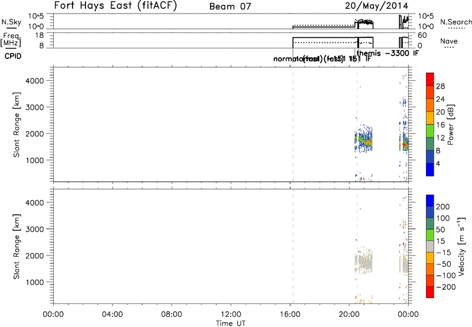Image resolution: width=472 pixels, height=327 pixels.
Task: Click the "Slant Range [km]" label of velocity panel
Action: (17, 247)
